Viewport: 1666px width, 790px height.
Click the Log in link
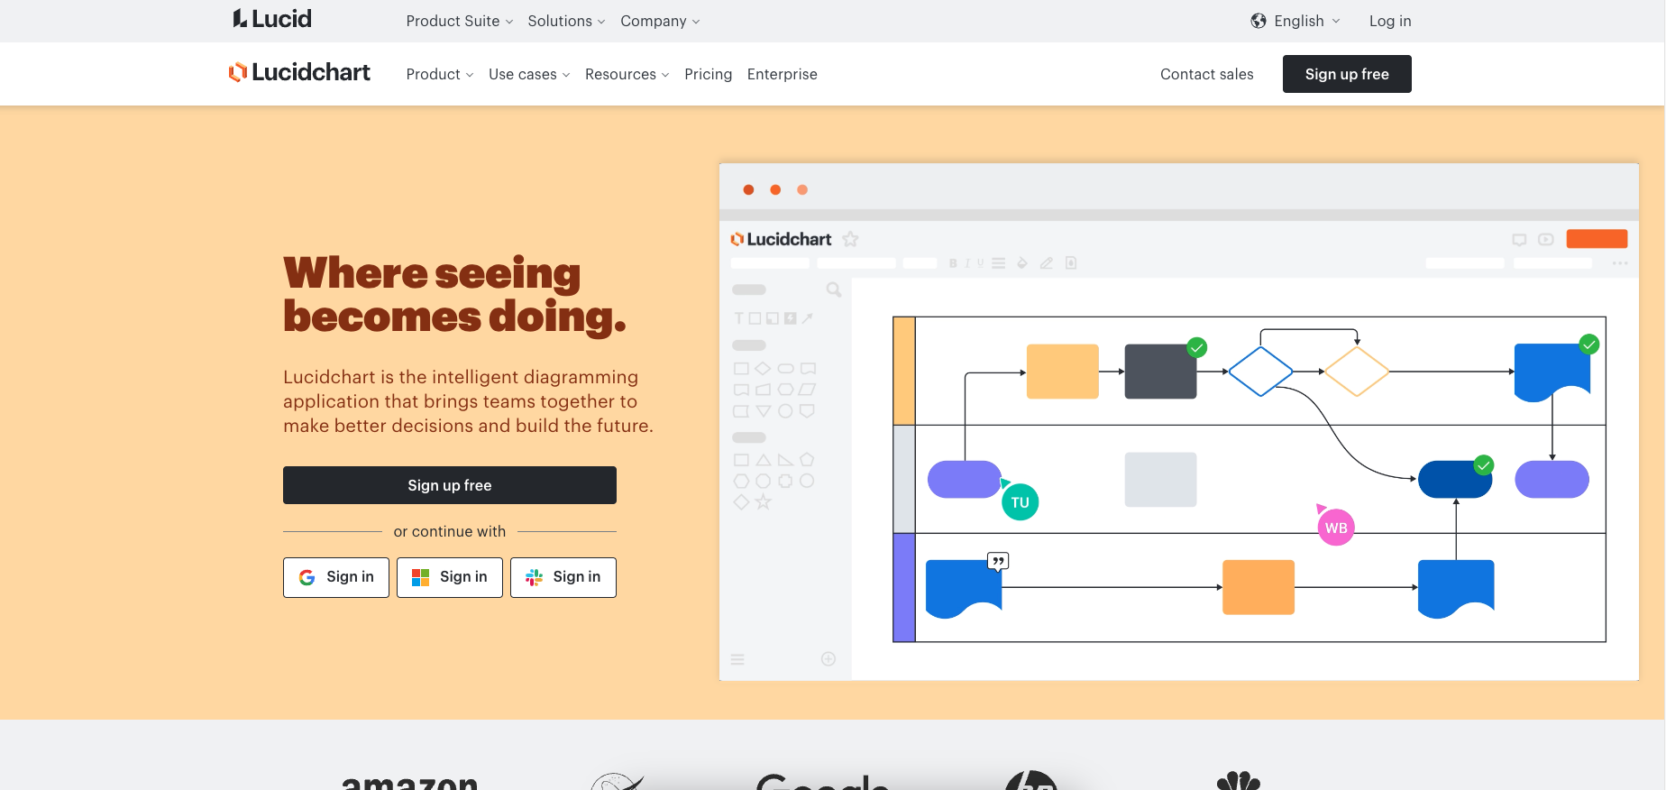coord(1390,21)
